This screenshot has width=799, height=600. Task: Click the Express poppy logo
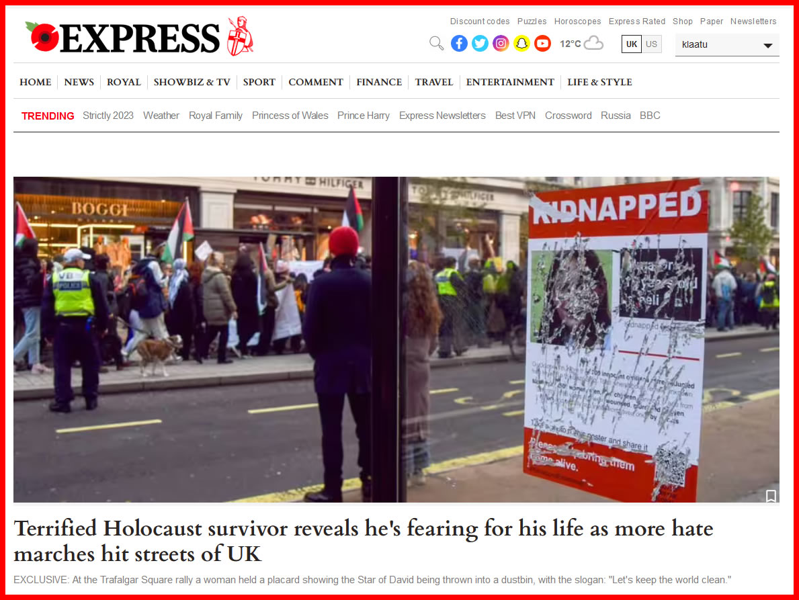click(139, 37)
